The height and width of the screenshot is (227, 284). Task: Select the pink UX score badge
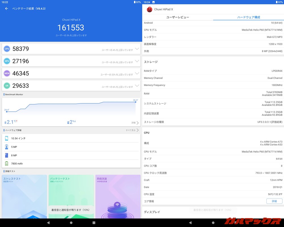coord(7,86)
